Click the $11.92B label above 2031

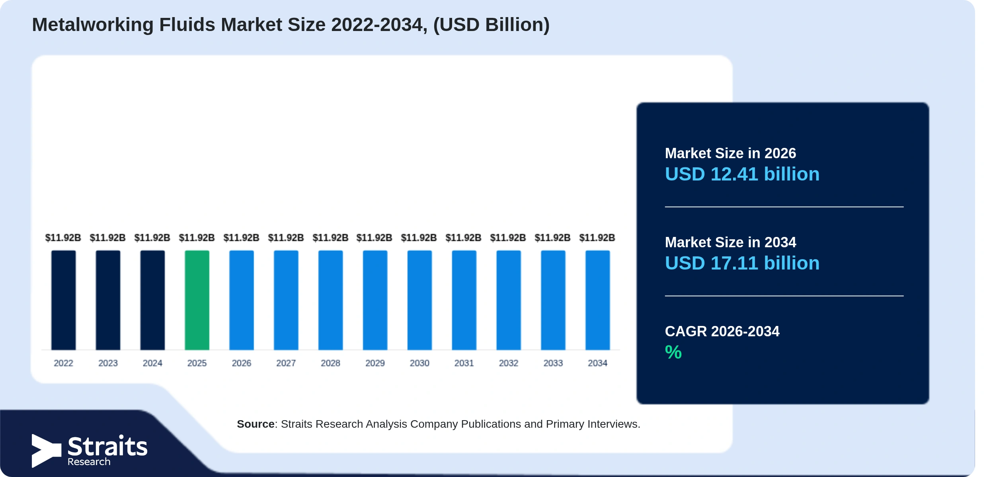point(464,238)
